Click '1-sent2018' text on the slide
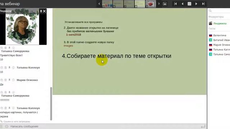 [x=73, y=35]
